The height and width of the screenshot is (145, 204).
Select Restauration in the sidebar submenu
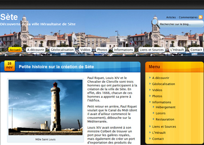[x=165, y=119]
